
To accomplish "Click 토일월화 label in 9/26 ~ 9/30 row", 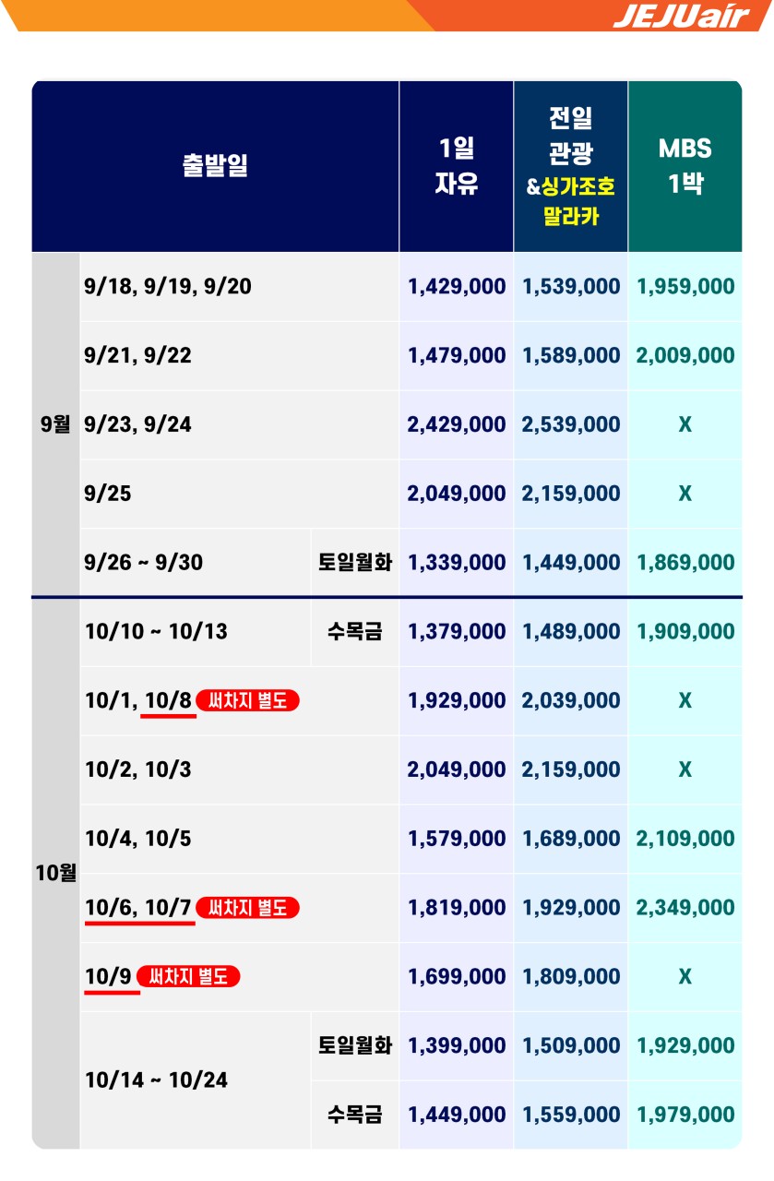I will 355,563.
